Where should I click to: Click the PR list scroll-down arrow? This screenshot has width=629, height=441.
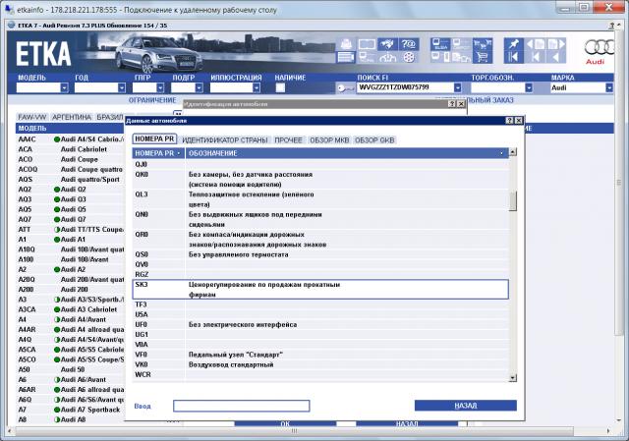(x=513, y=378)
